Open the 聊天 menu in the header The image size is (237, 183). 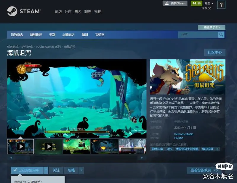(88, 12)
